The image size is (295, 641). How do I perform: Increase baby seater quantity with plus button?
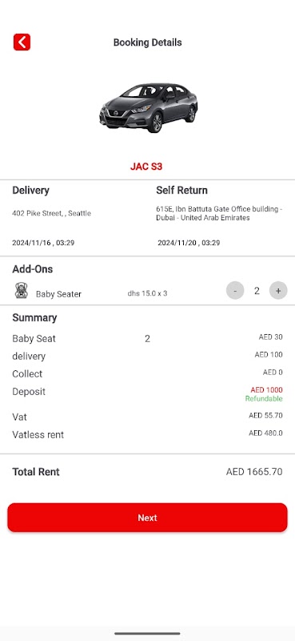point(278,291)
